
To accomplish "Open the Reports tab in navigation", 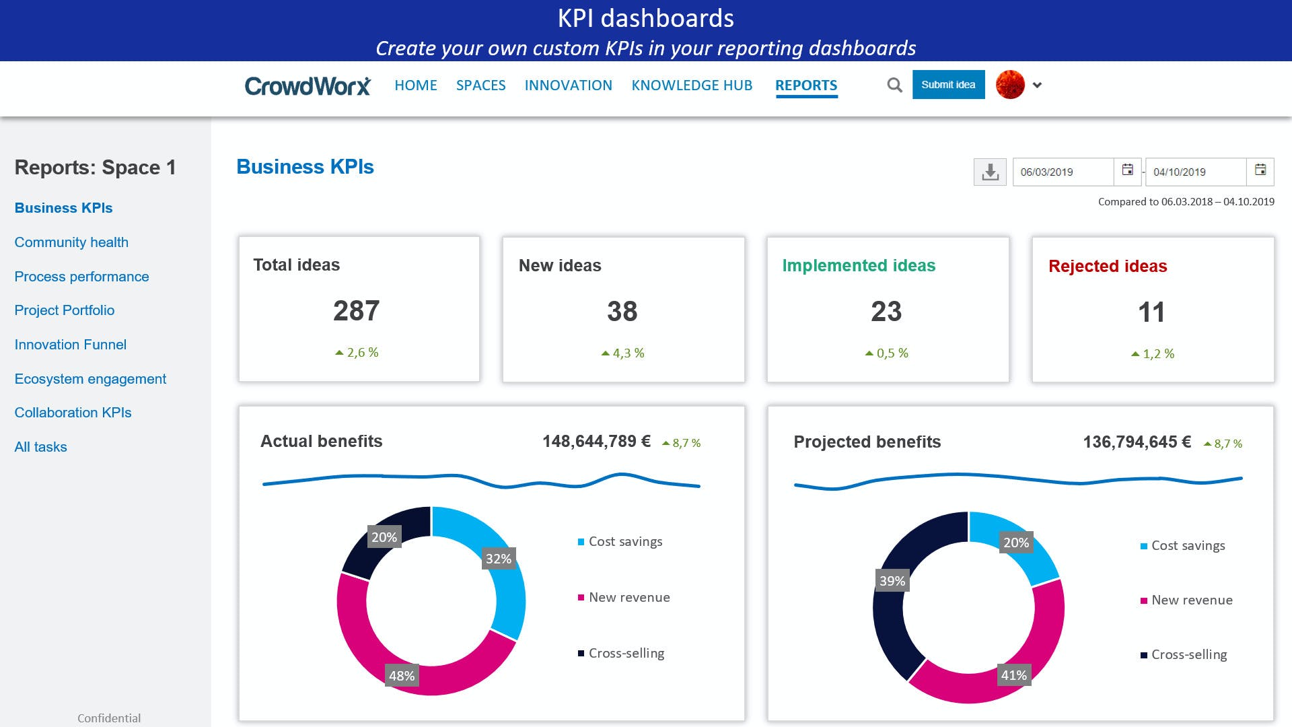I will 806,85.
